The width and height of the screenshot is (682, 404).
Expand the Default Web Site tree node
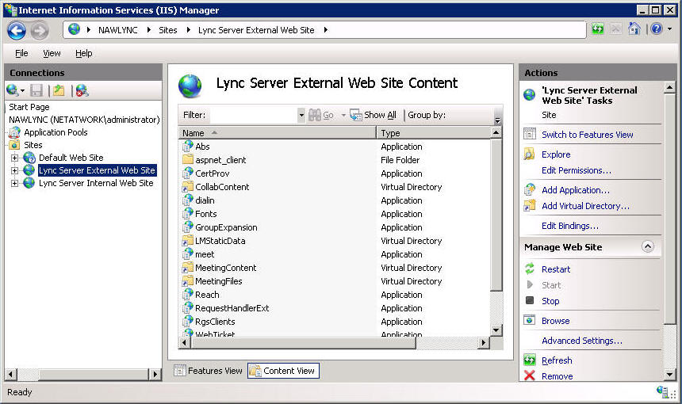[14, 158]
